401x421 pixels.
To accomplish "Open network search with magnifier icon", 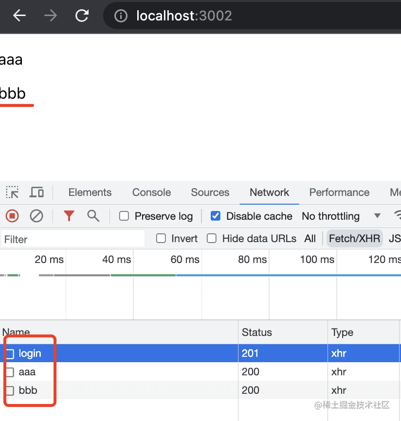I will point(93,216).
